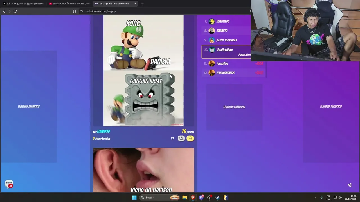Click ELIMINAR ANUNCIOS below the ranking list
This screenshot has height=202, width=360.
tap(234, 107)
